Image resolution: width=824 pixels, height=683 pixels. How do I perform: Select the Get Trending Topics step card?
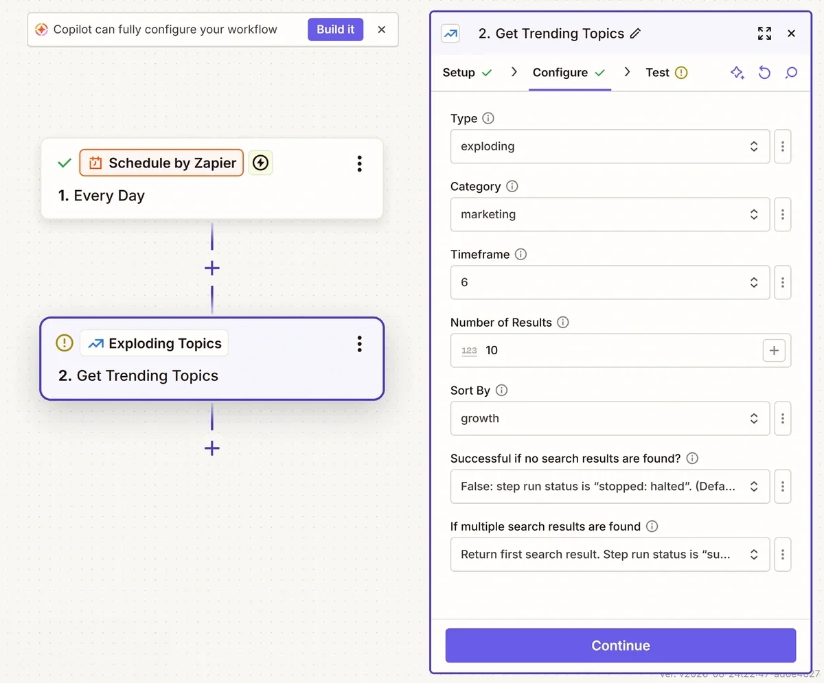pos(212,358)
